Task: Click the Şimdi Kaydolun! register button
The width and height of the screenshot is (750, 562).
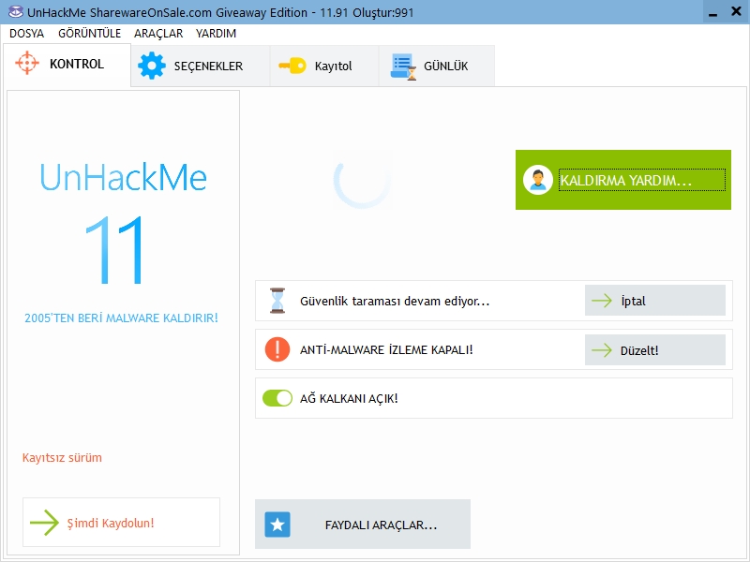Action: pos(121,523)
